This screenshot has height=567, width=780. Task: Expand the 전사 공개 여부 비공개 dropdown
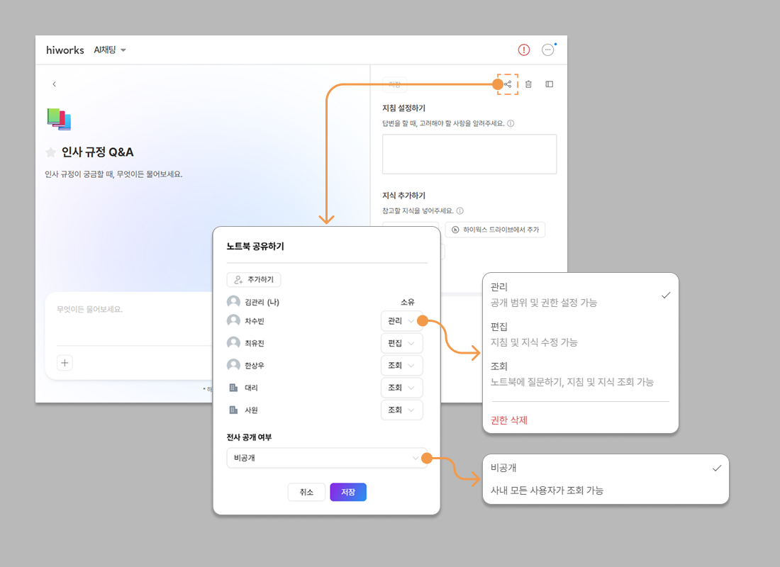pyautogui.click(x=327, y=458)
